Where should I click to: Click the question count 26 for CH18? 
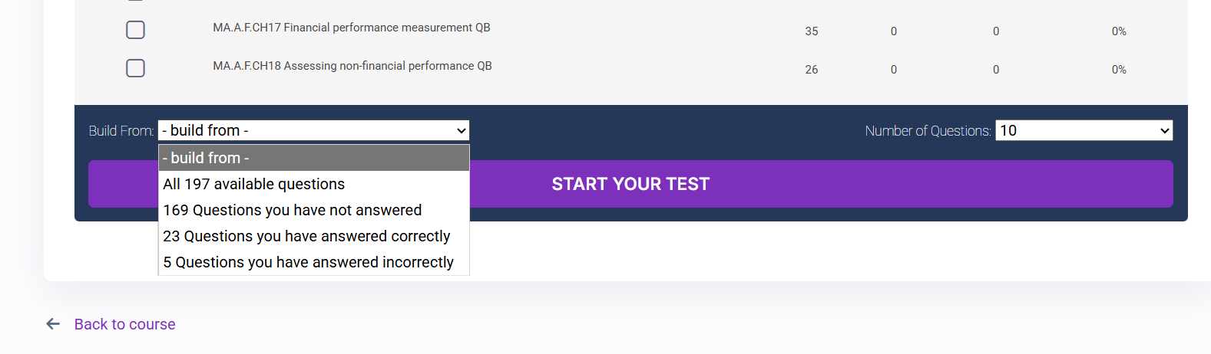click(x=811, y=70)
